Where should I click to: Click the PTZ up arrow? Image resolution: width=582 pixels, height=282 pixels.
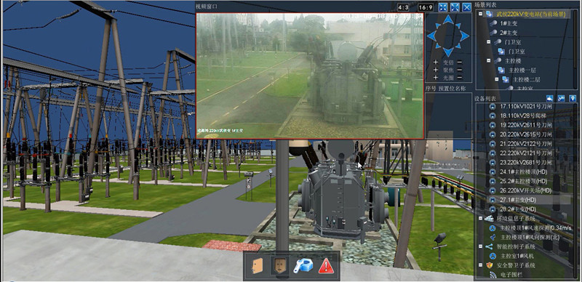[448, 20]
